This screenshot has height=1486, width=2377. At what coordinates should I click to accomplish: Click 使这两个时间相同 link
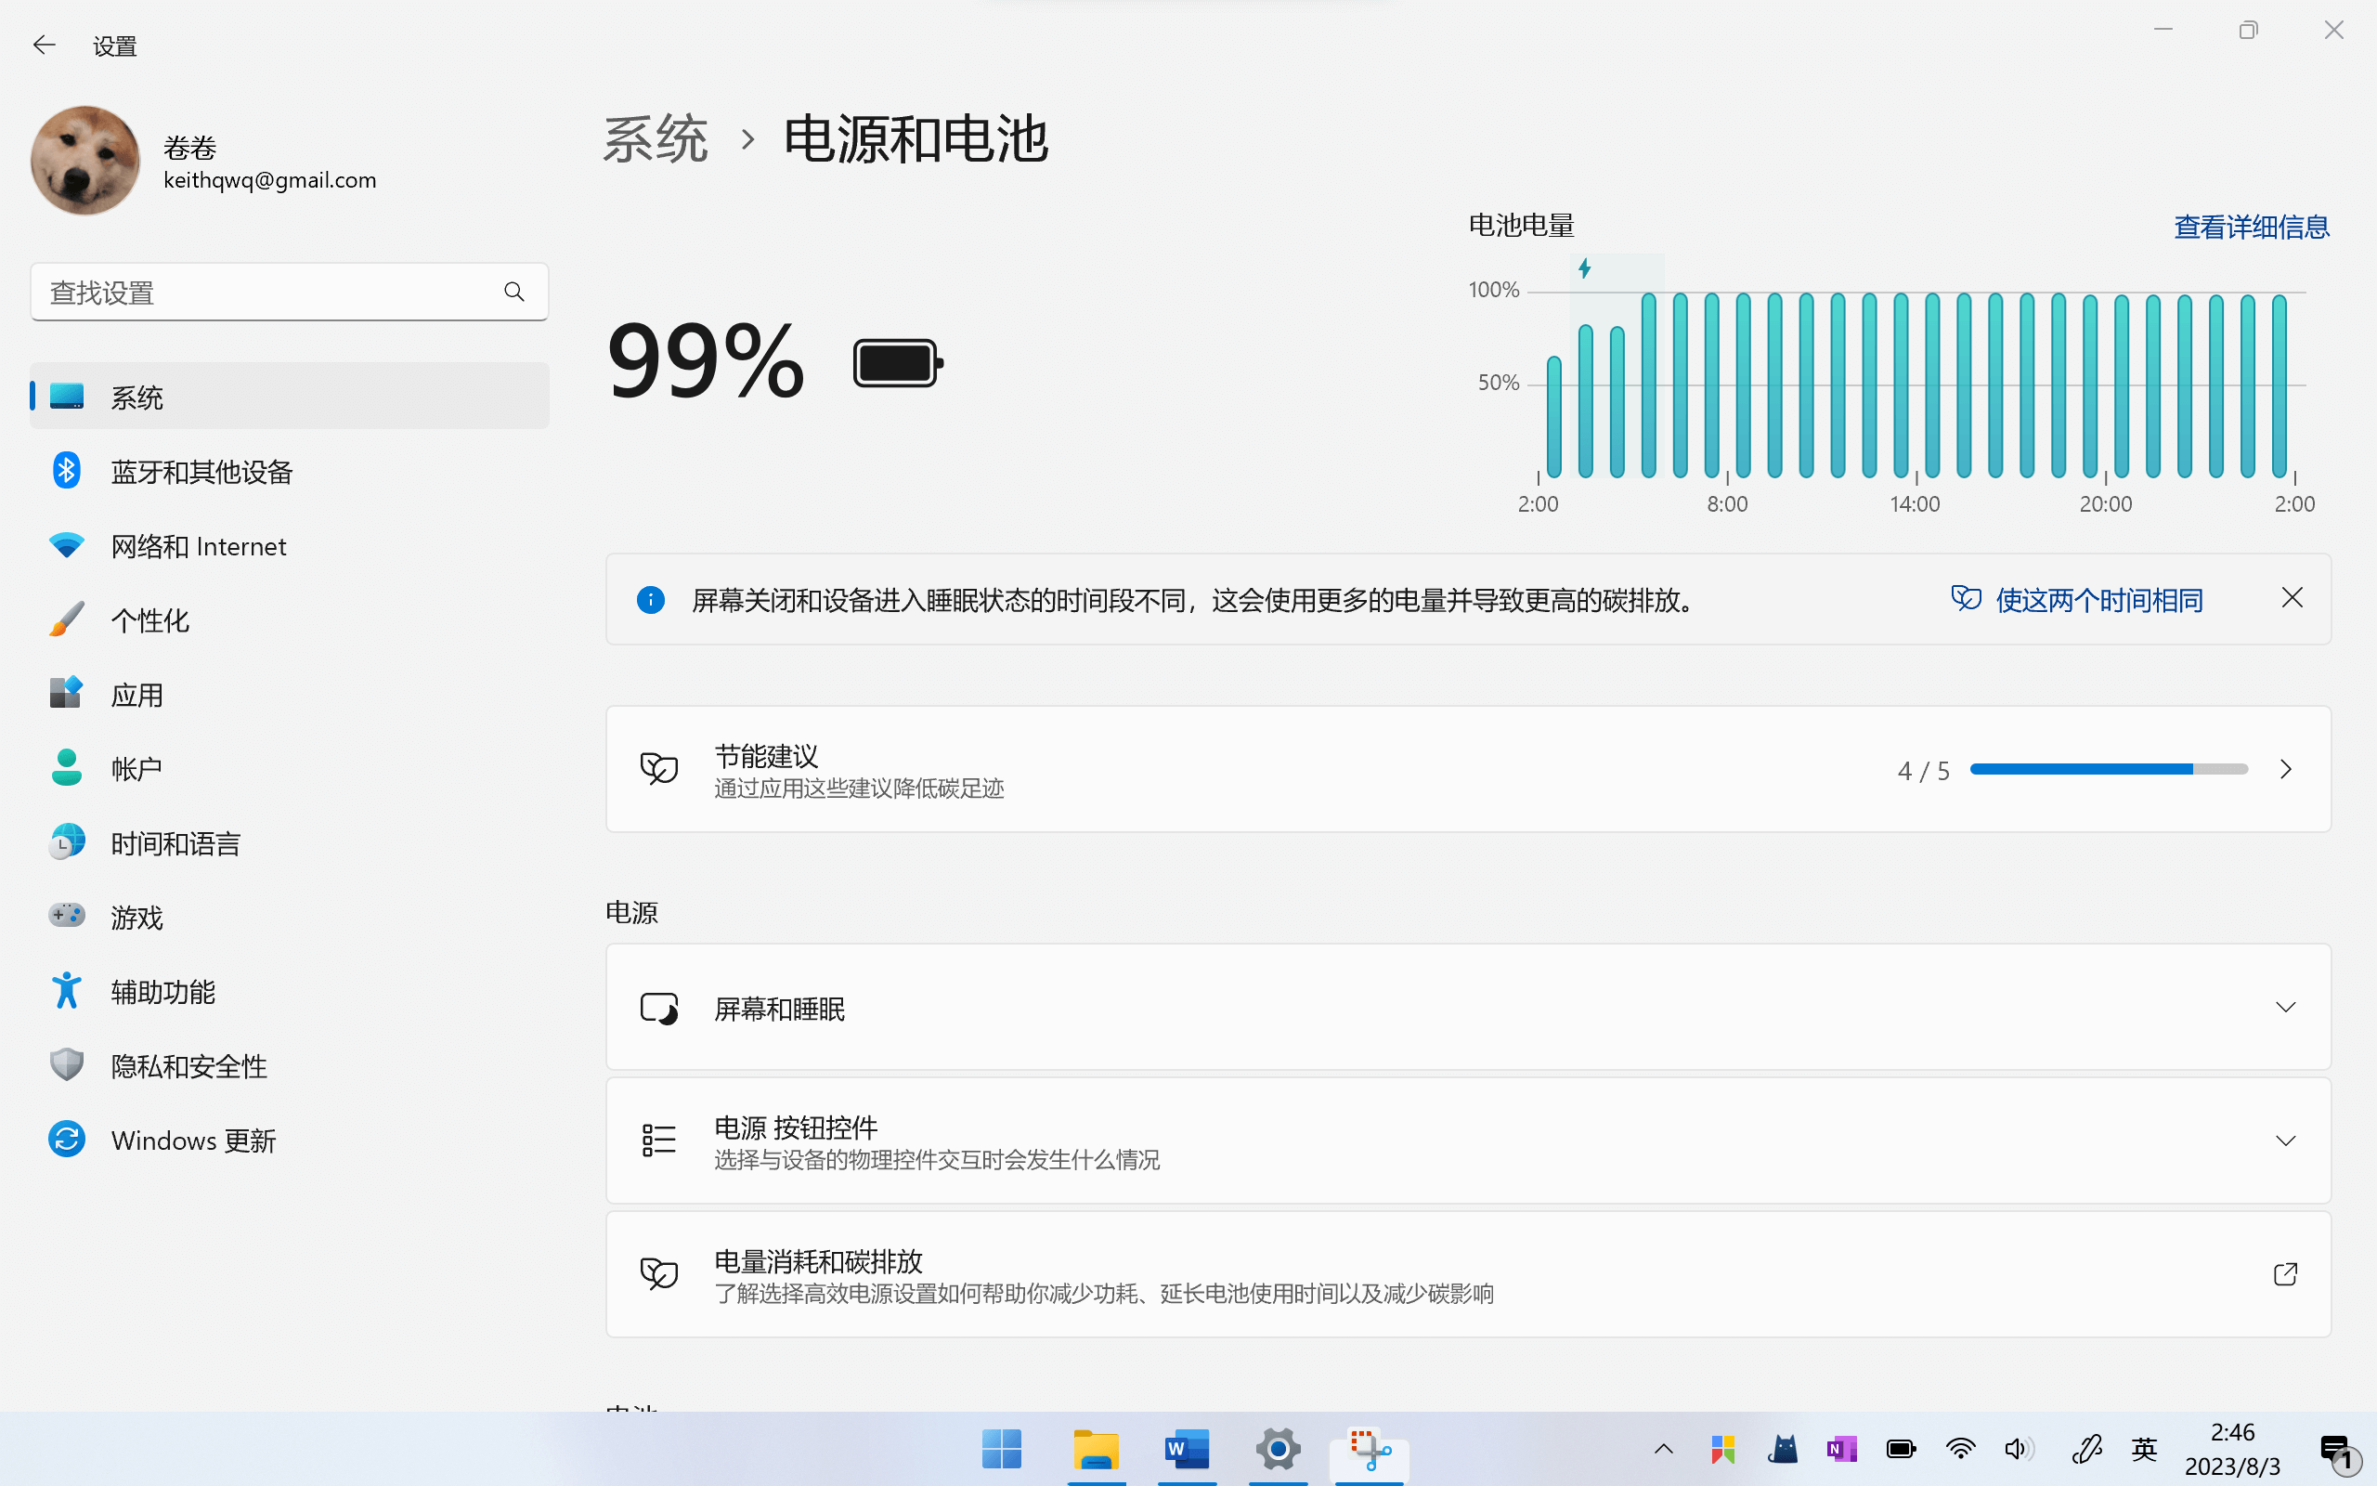2098,600
